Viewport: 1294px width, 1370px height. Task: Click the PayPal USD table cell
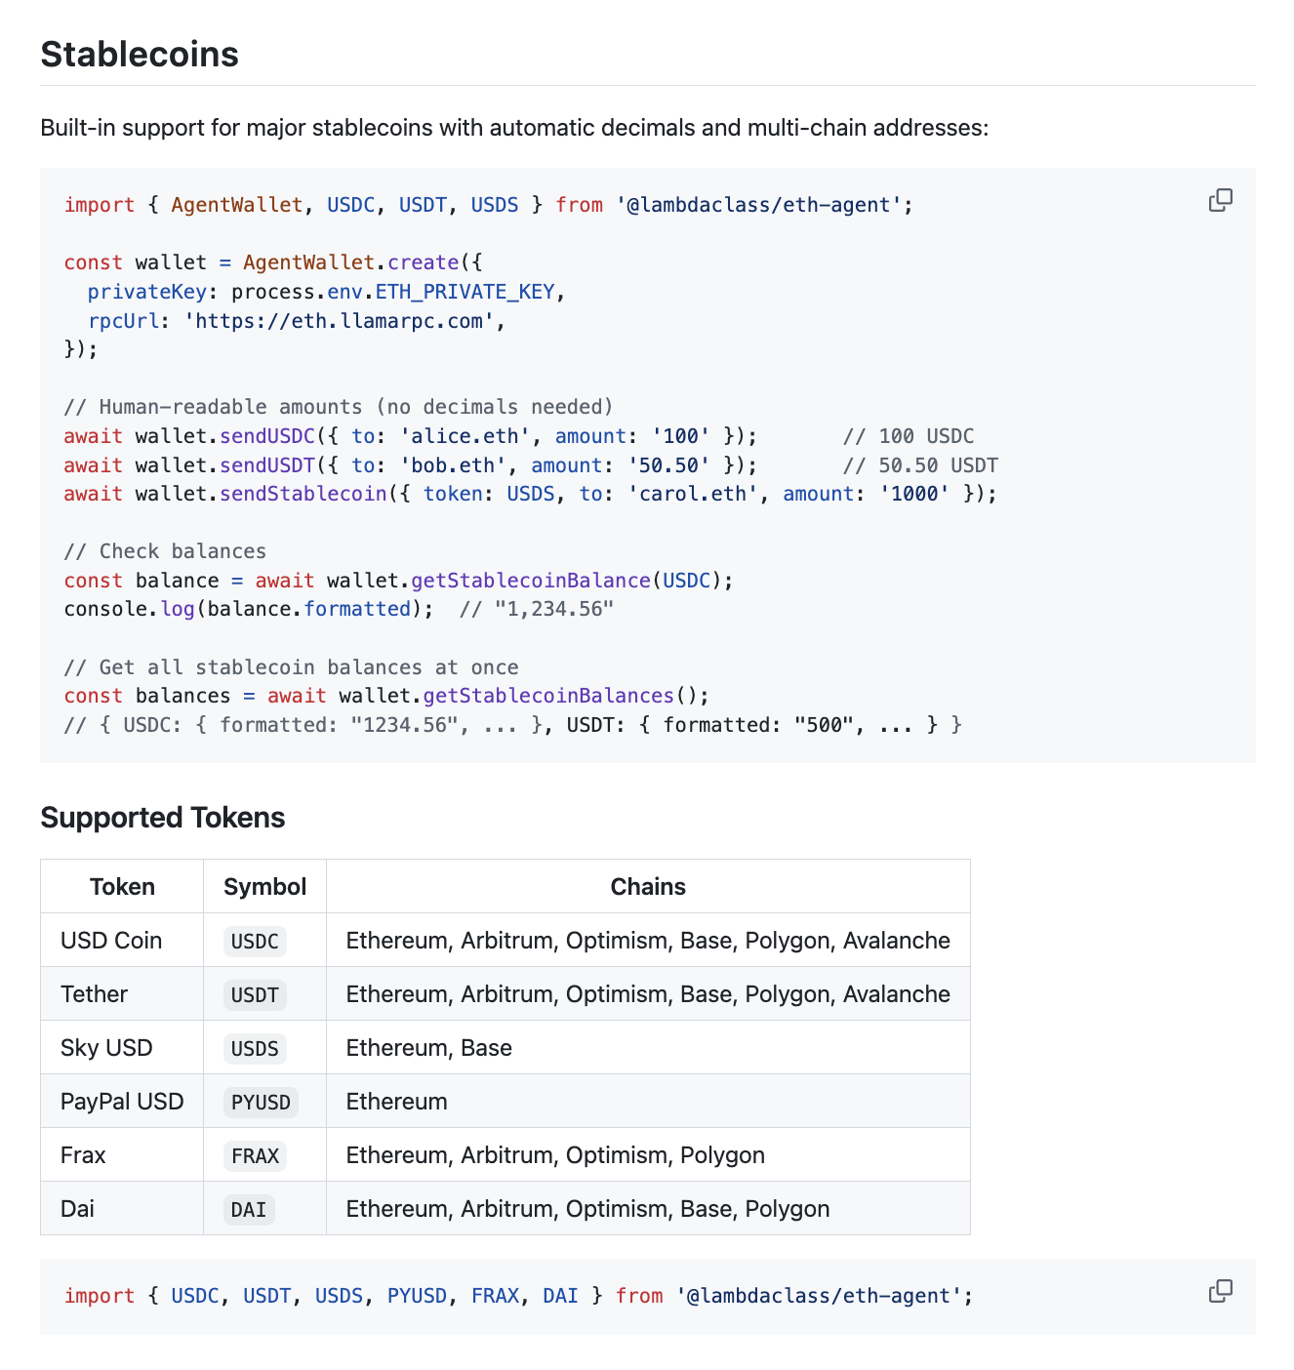point(122,1102)
